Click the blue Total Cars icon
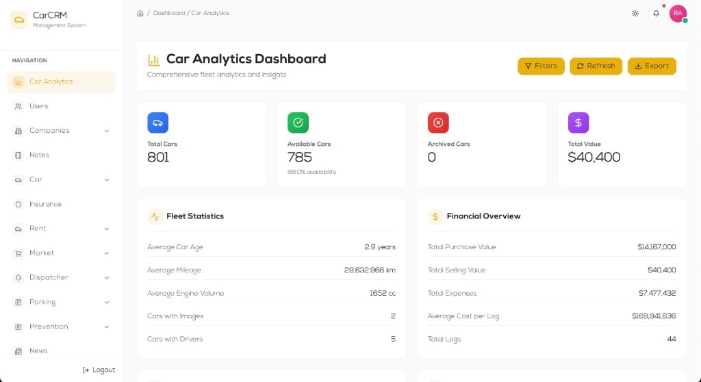 (158, 123)
